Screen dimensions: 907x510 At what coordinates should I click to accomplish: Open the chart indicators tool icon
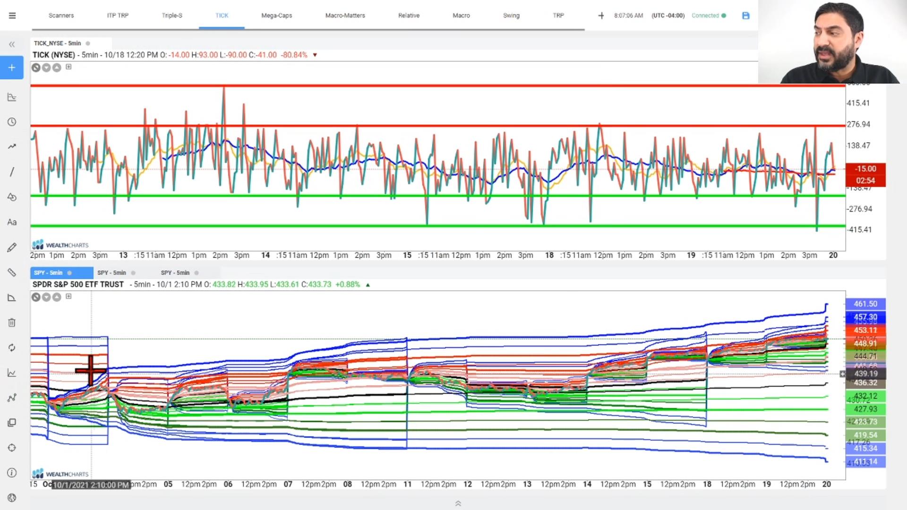[x=12, y=97]
